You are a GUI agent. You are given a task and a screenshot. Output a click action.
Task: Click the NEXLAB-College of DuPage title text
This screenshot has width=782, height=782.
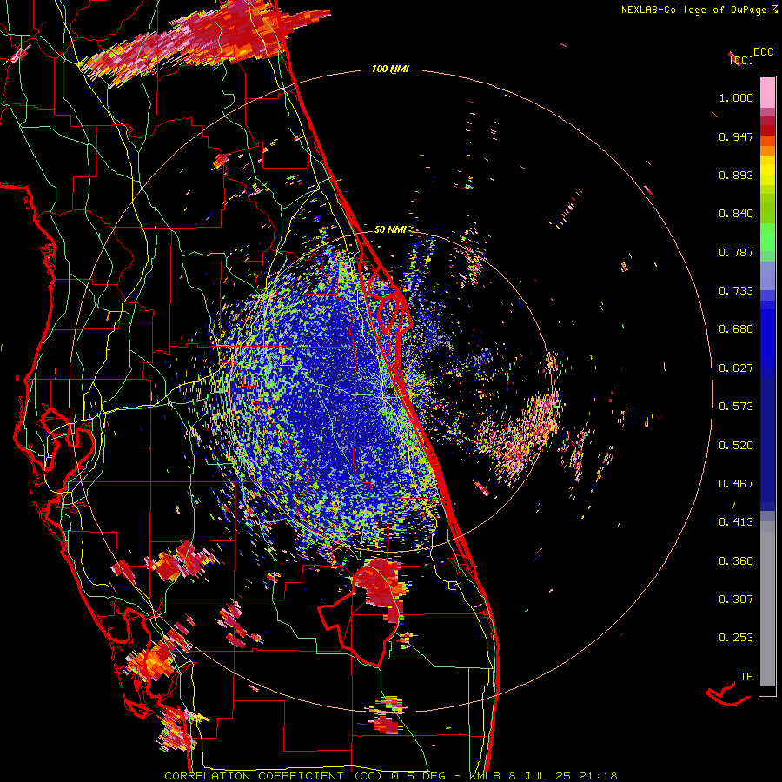694,10
